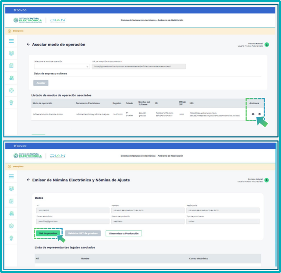Image resolution: width=281 pixels, height=273 pixels.
Task: Click the user avatar on Emisor de Nómina page
Action: [267, 180]
